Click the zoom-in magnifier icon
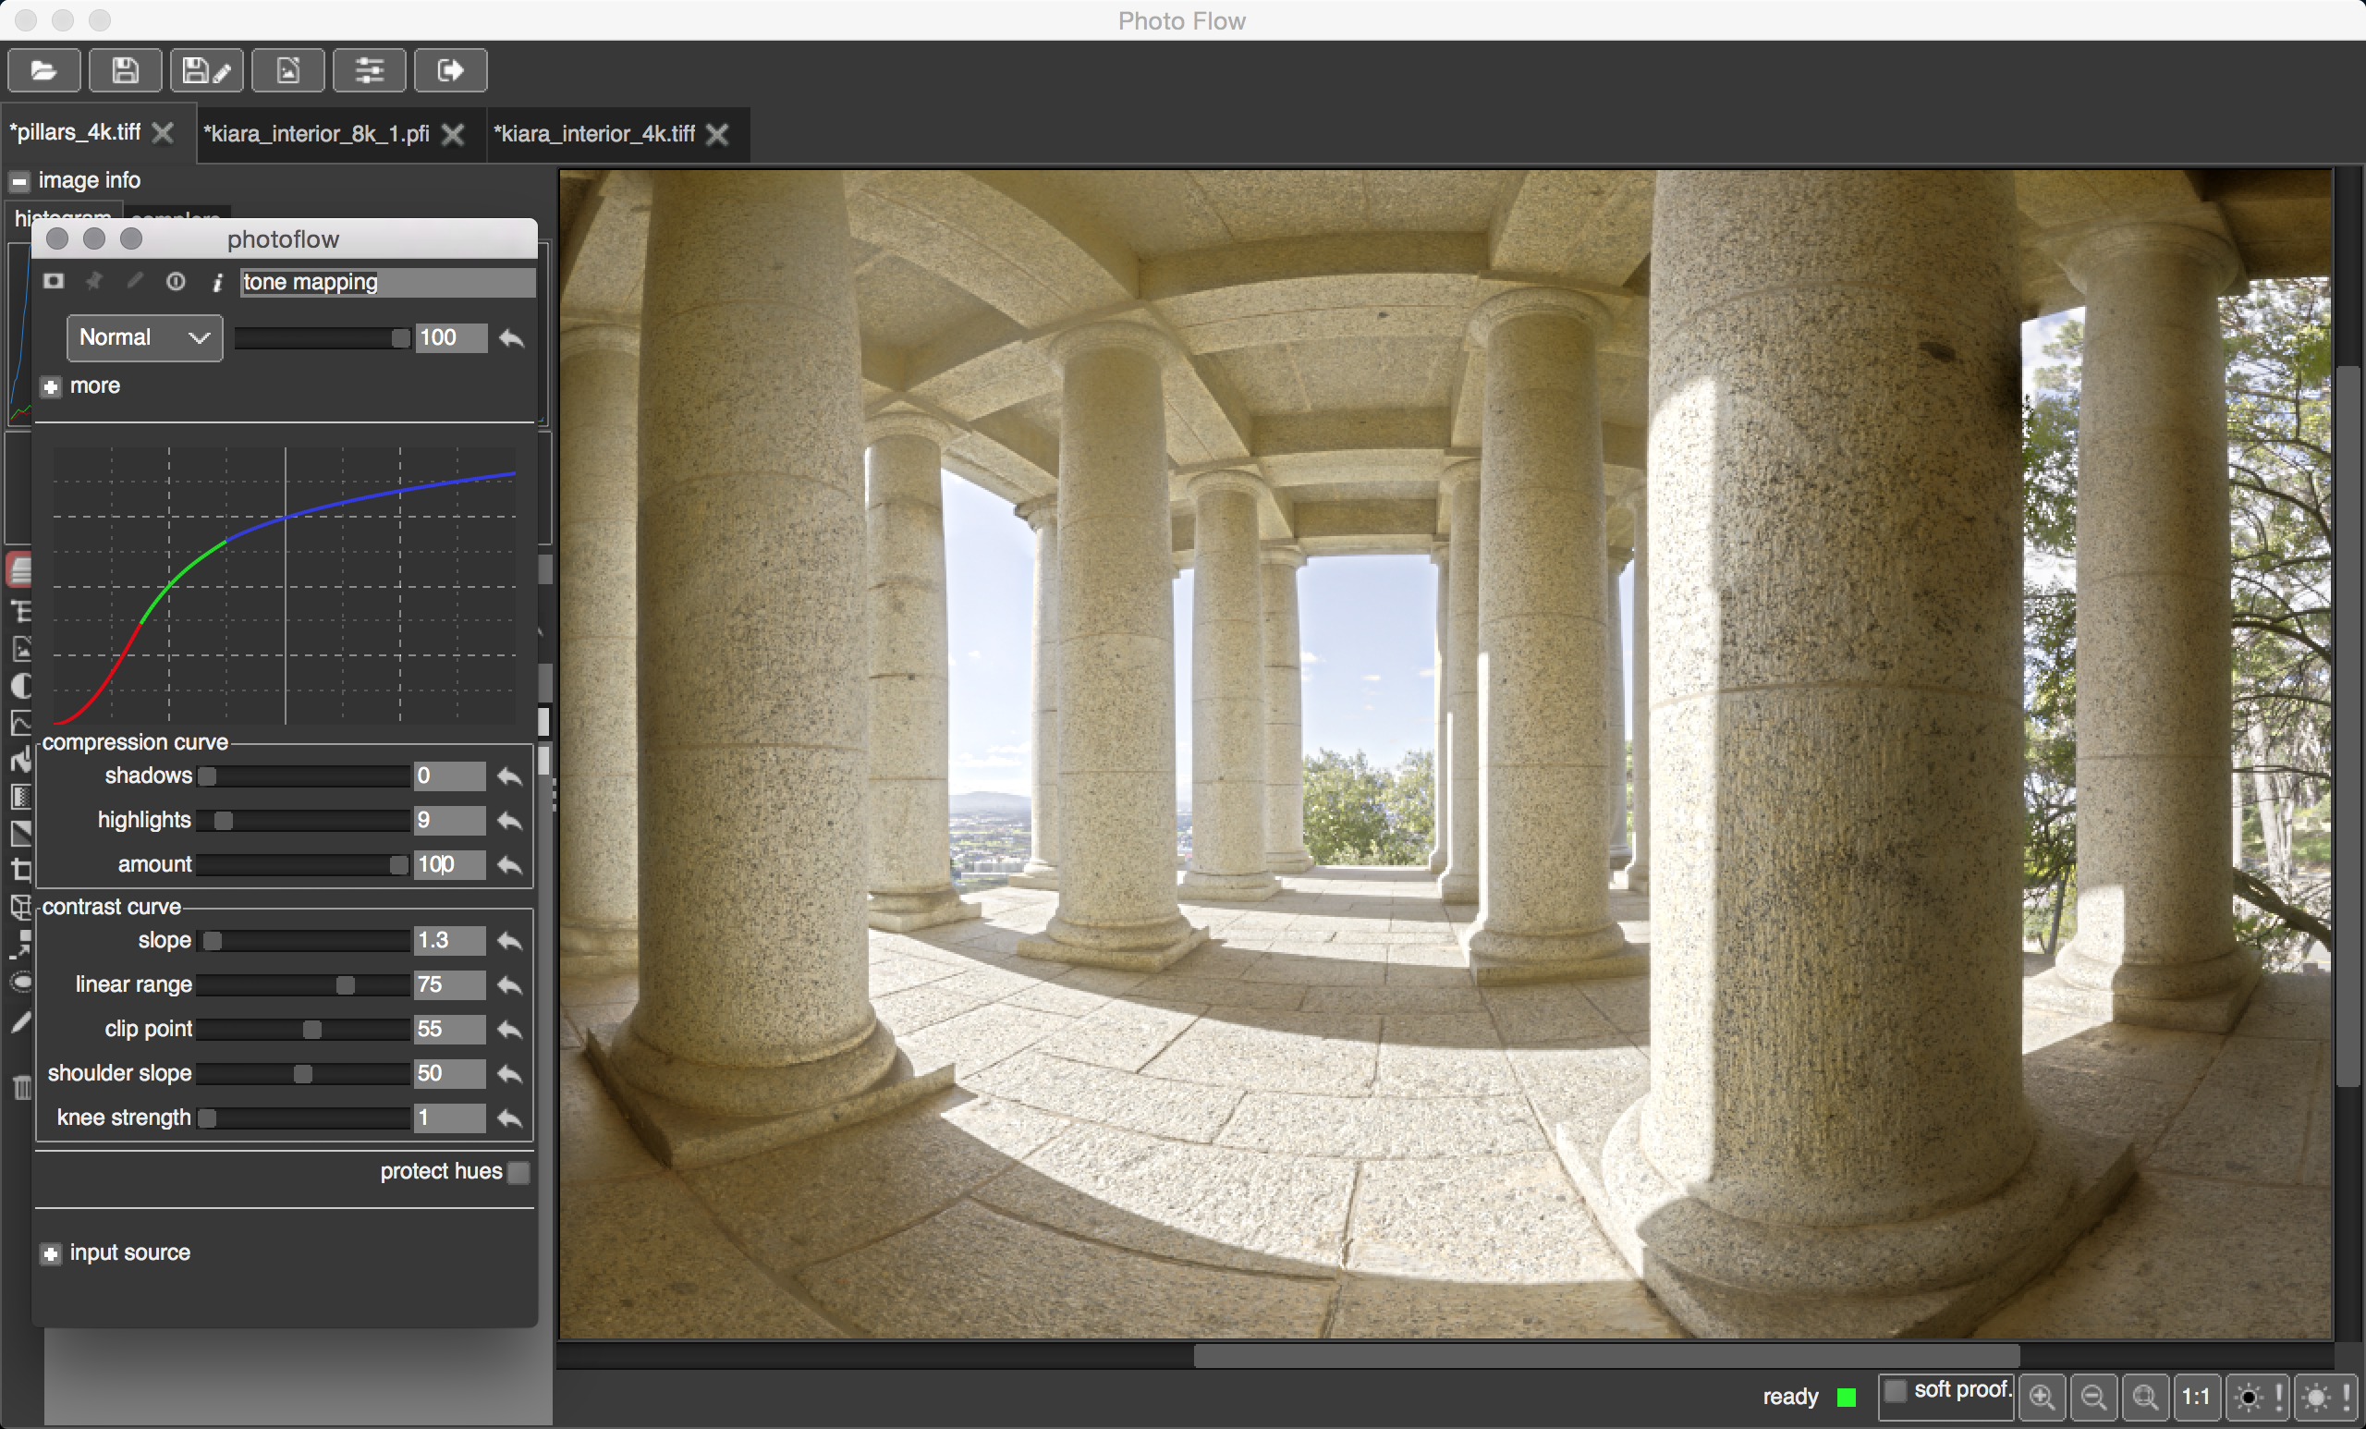The width and height of the screenshot is (2366, 1429). coord(2043,1397)
